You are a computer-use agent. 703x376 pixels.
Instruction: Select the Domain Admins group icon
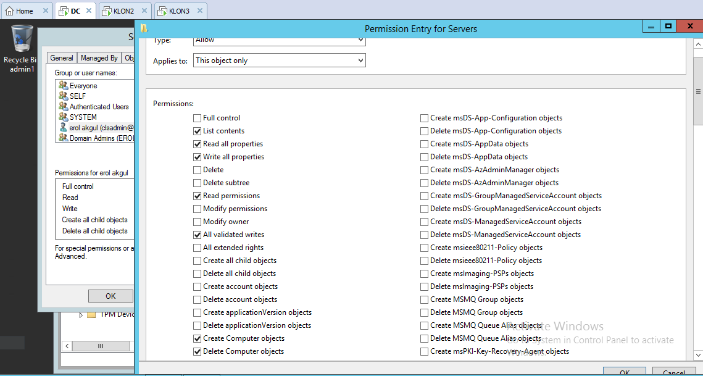click(x=63, y=138)
